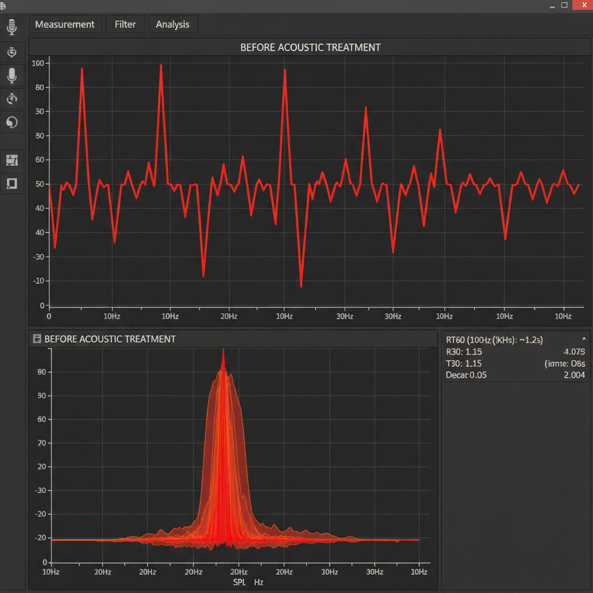Image resolution: width=593 pixels, height=593 pixels.
Task: Collapse the RT60 stats panel caret
Action: tap(584, 339)
